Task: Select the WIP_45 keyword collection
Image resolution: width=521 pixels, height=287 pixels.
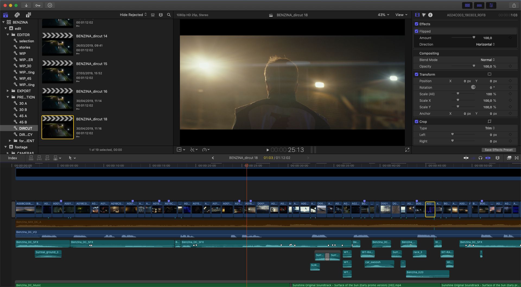Action: pos(25,78)
